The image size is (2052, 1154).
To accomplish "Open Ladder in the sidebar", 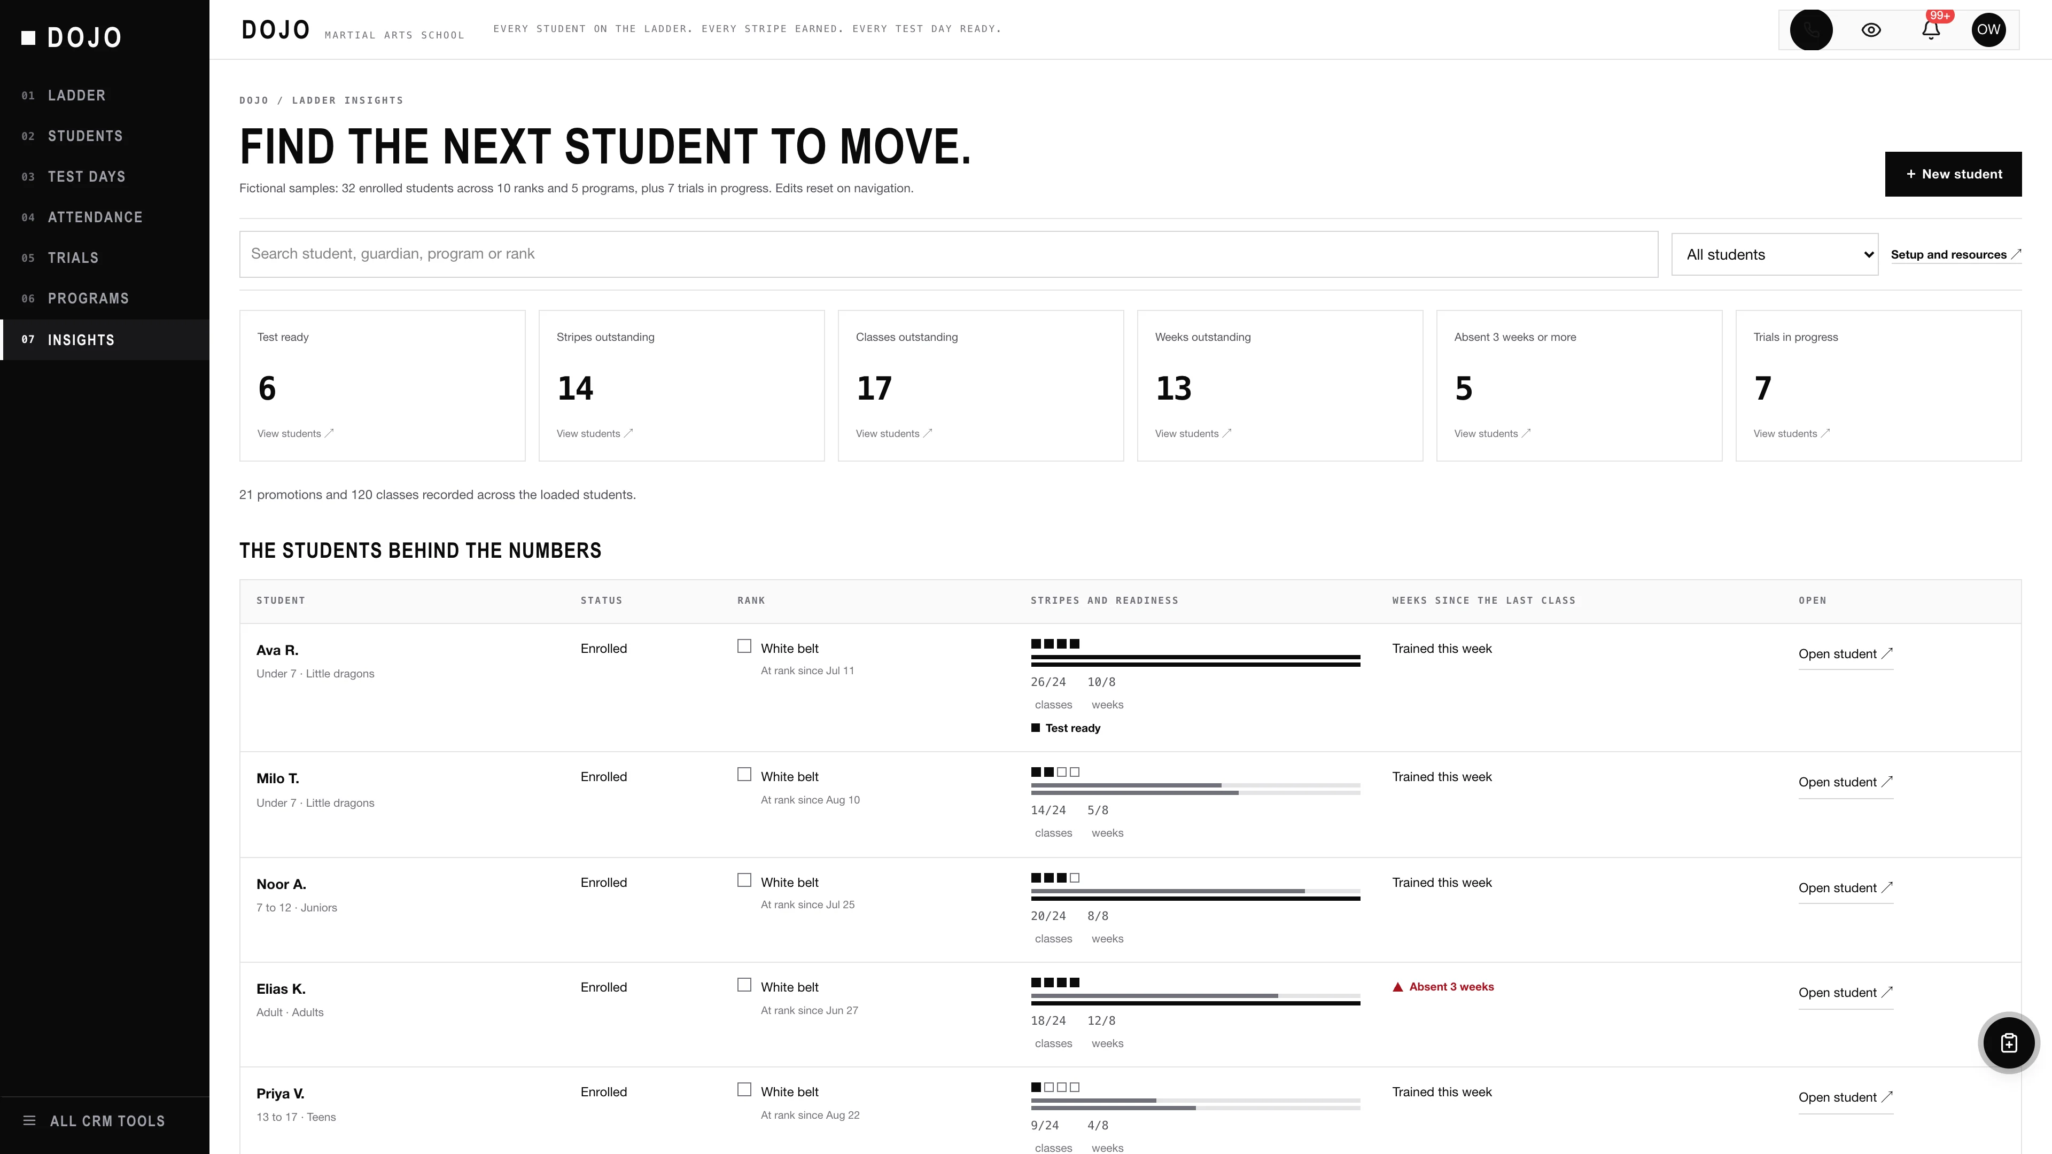I will tap(104, 96).
